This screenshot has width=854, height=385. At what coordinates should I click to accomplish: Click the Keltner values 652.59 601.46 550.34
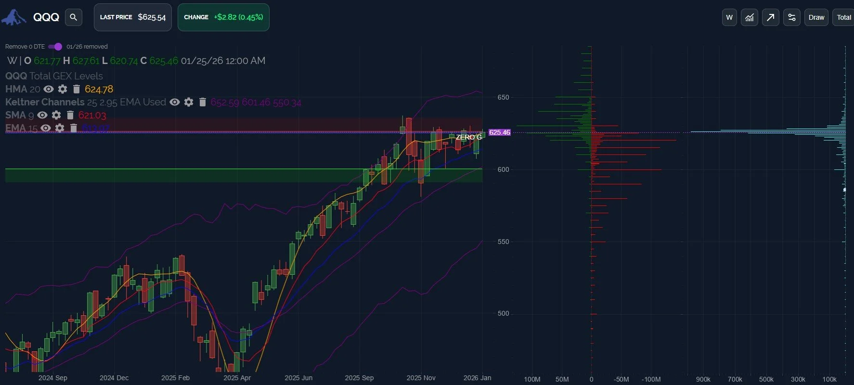(x=256, y=102)
